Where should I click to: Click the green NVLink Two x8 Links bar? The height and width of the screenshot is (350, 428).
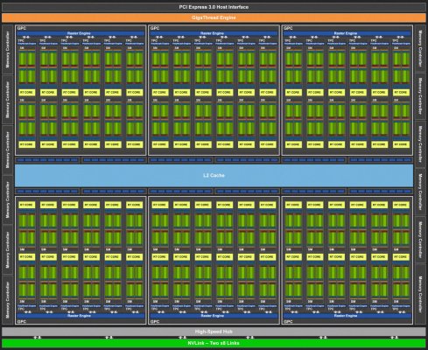214,343
